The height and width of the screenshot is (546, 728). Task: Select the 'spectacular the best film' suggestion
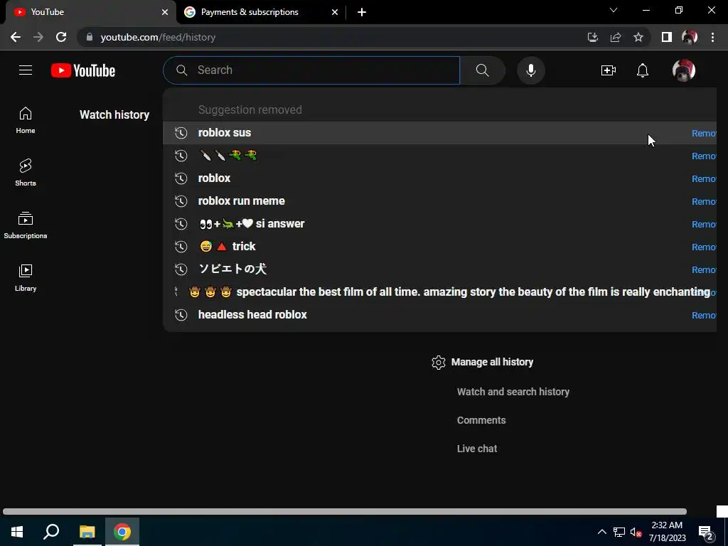click(x=439, y=292)
